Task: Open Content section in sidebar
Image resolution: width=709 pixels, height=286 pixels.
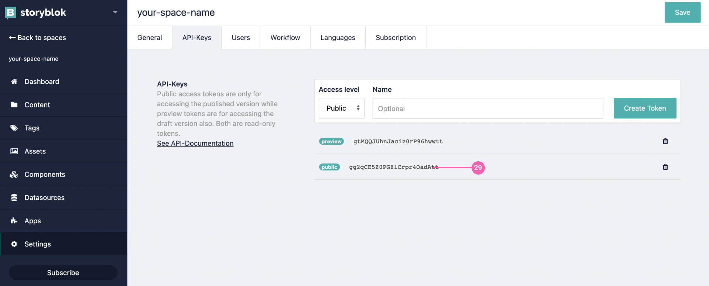Action: click(x=64, y=105)
